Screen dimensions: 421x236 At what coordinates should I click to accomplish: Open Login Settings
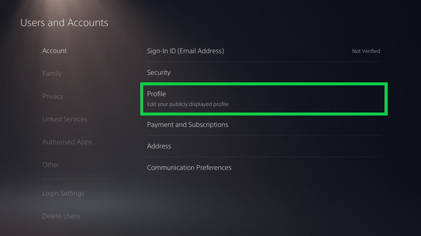pyautogui.click(x=63, y=193)
